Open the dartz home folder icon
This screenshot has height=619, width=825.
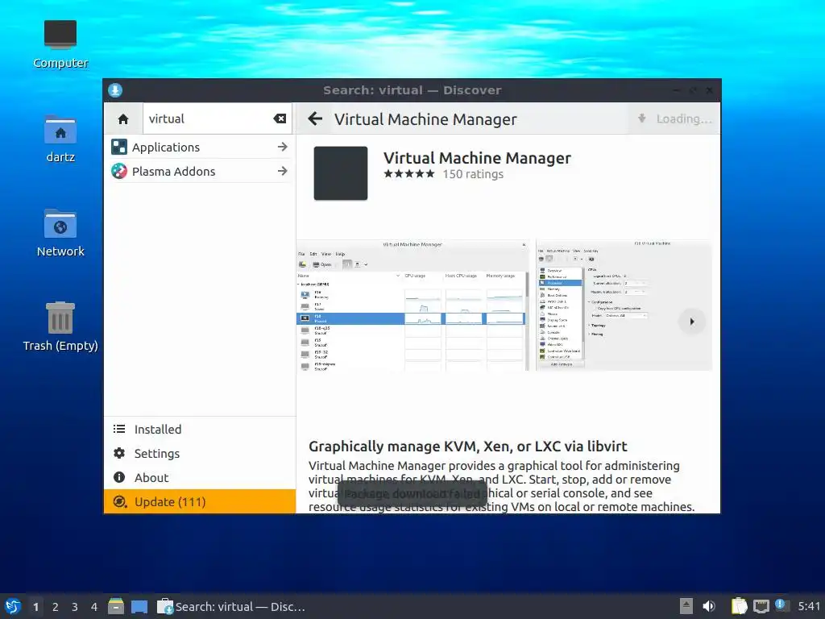tap(60, 139)
